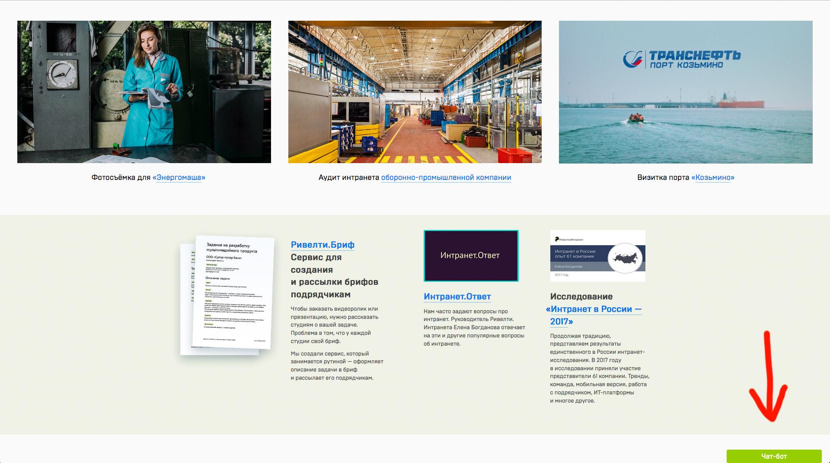Click the Транснефть logo in the port image
The image size is (830, 463).
tap(682, 59)
